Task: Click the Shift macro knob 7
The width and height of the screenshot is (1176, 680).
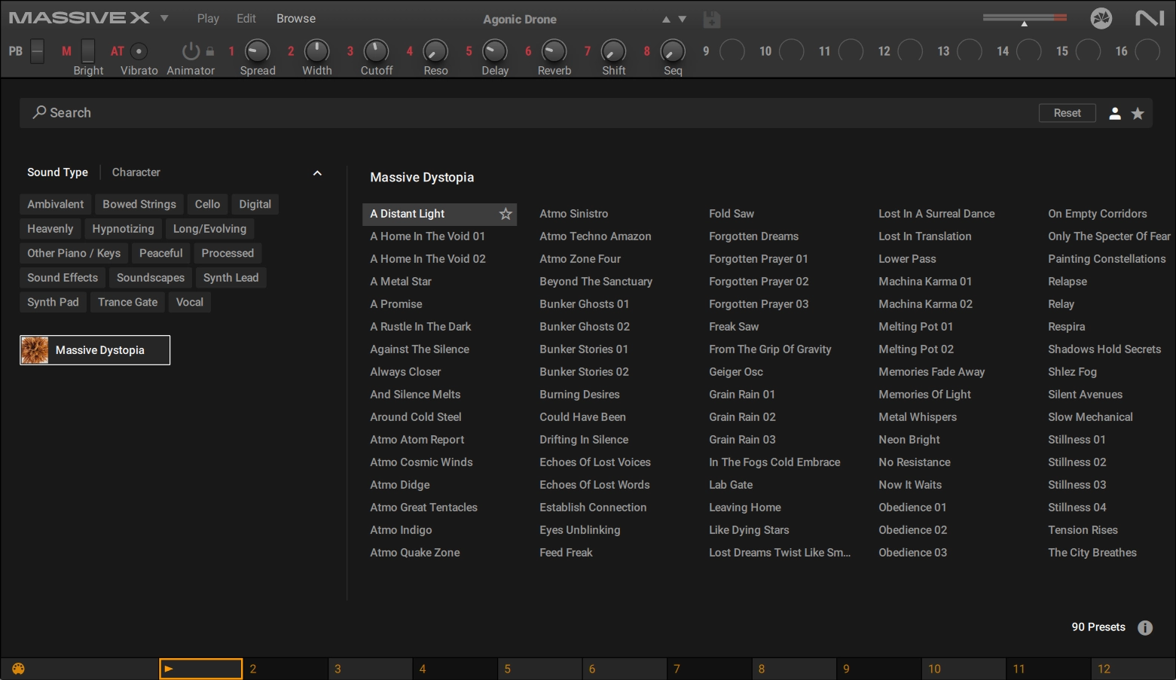Action: 613,51
